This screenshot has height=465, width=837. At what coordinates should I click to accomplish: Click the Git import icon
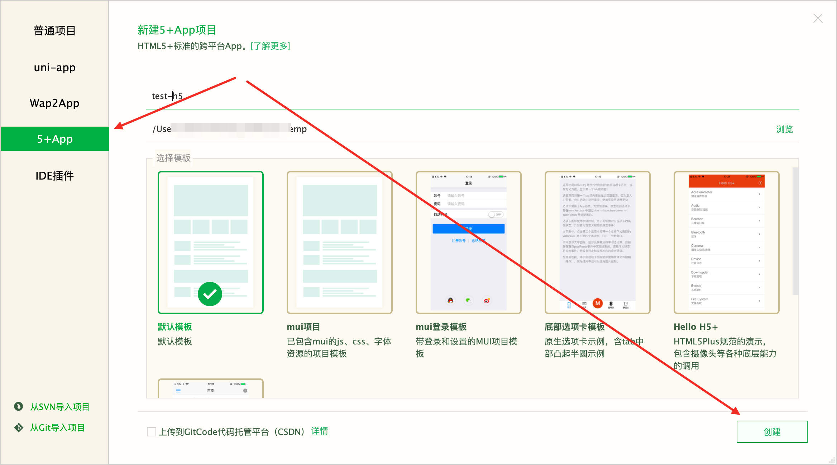tap(18, 427)
